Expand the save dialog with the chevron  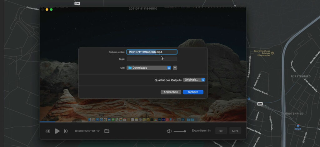(175, 68)
